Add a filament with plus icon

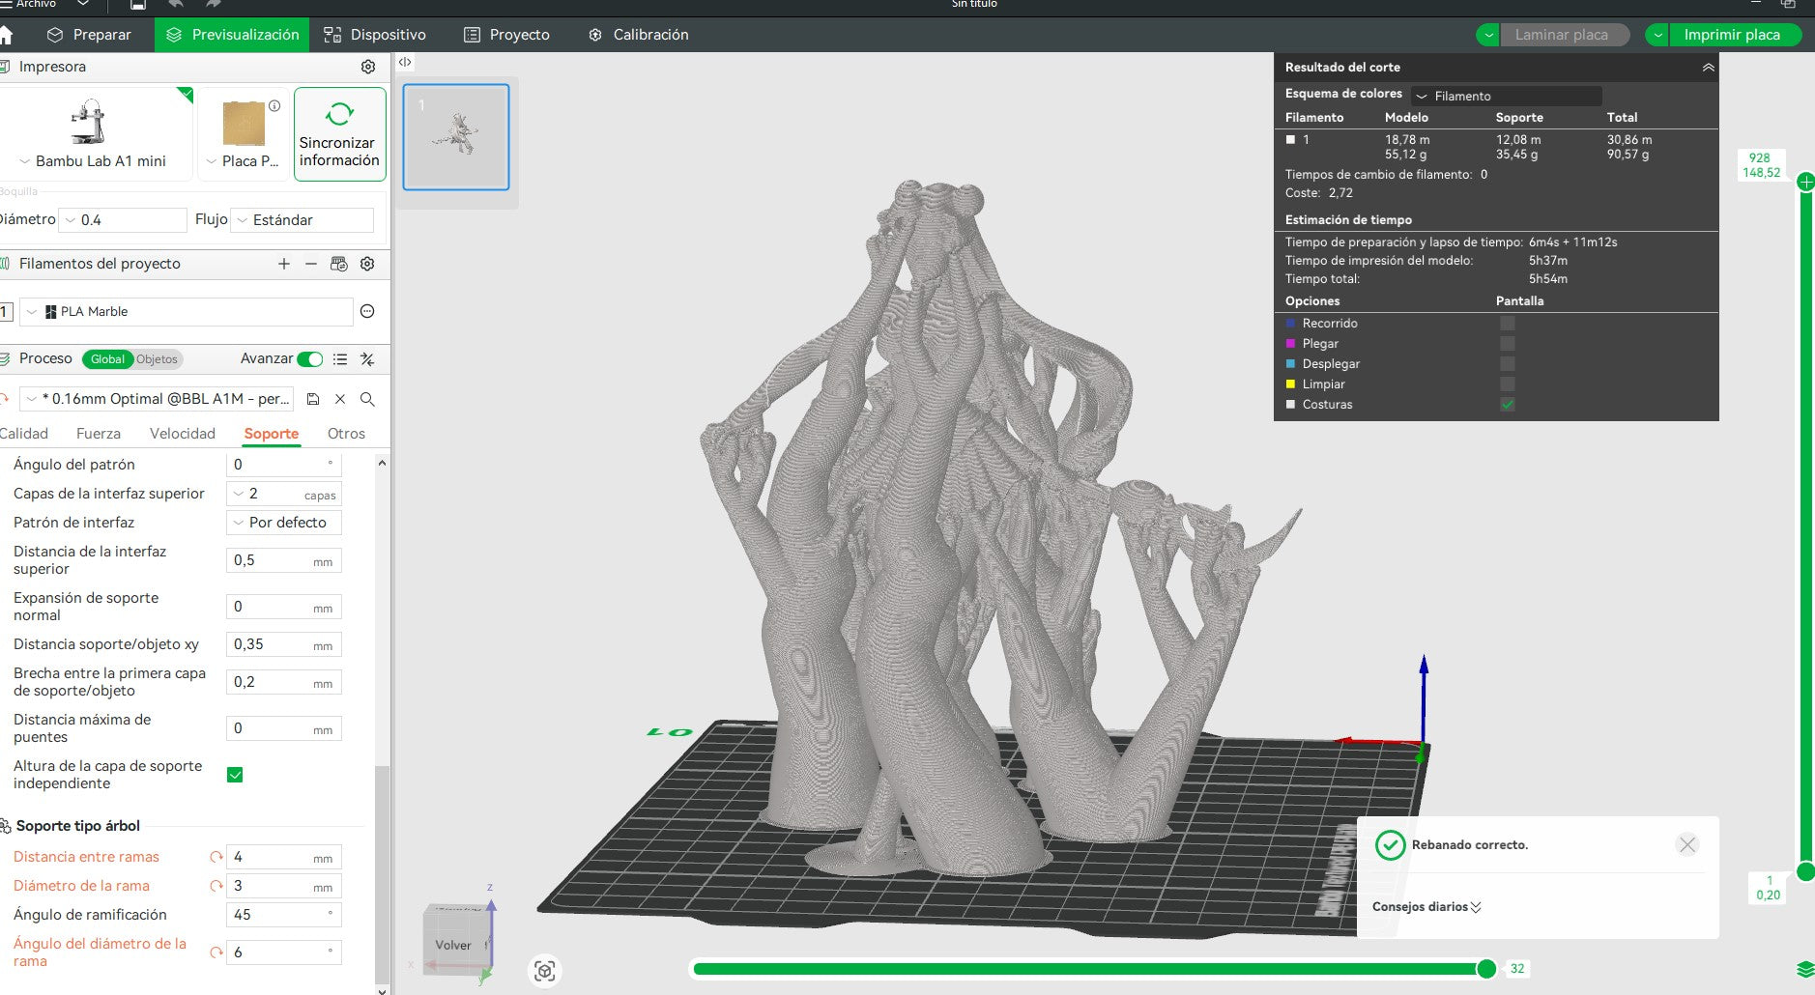[x=283, y=264]
